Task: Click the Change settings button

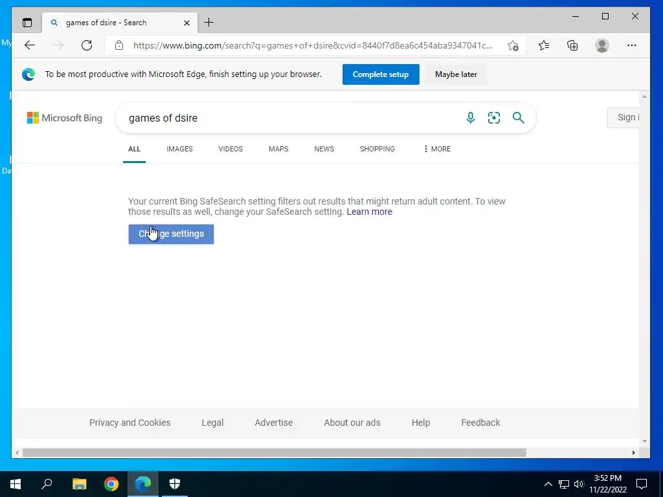Action: click(x=171, y=234)
